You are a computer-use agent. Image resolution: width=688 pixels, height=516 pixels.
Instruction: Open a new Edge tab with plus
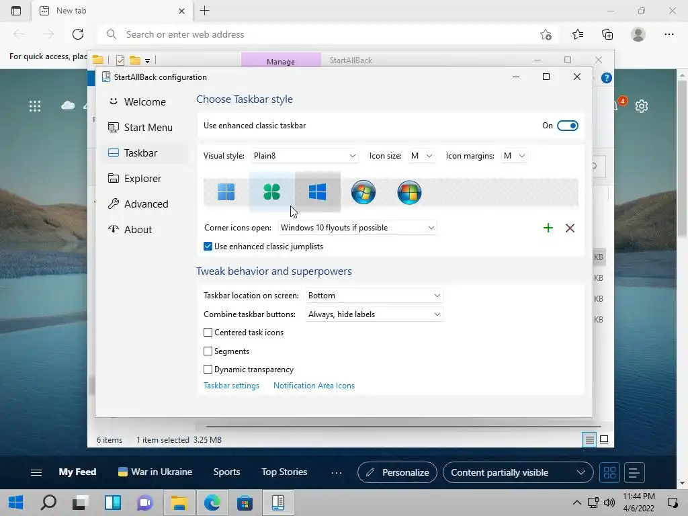[x=204, y=11]
